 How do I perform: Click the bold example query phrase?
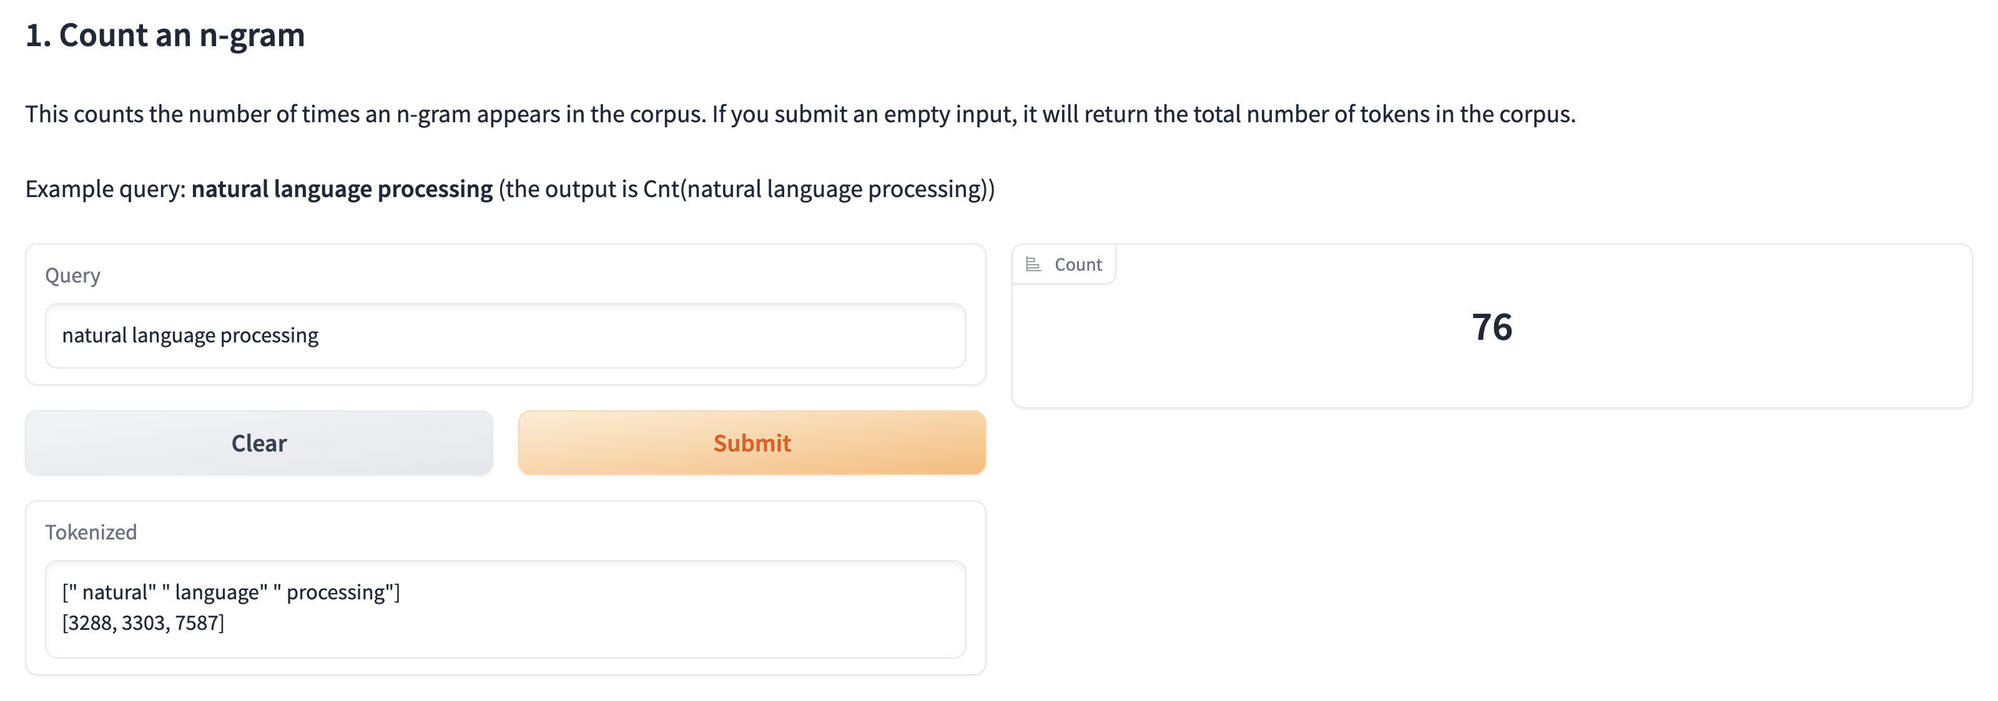pos(342,189)
